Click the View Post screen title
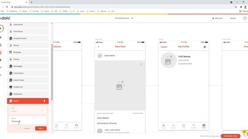 click(x=120, y=47)
